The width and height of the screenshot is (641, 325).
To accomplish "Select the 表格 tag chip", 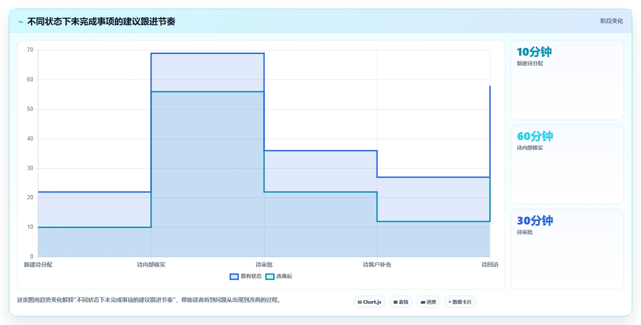I will tap(400, 302).
